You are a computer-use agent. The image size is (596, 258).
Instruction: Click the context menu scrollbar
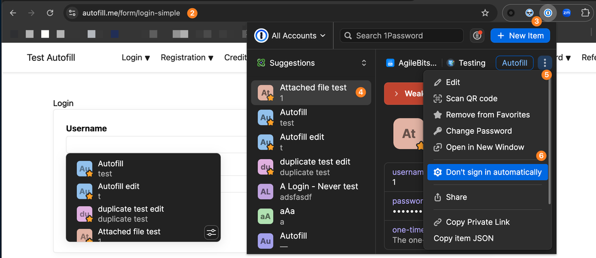(549, 141)
